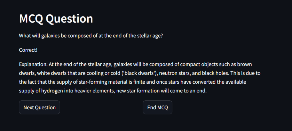292x131 pixels.
Task: Click the word 'finite' in the explanation
Action: point(142,82)
